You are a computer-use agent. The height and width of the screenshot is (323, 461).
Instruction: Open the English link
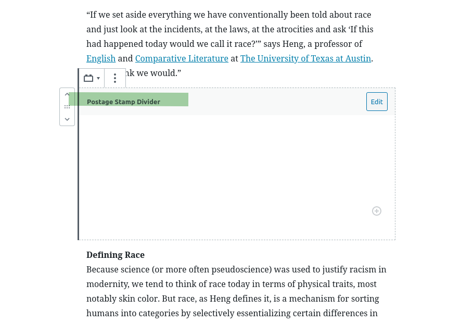101,58
